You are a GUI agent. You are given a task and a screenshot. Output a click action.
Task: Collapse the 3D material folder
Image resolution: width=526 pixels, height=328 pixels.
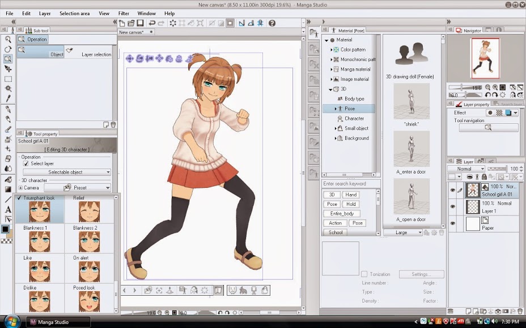[x=331, y=89]
